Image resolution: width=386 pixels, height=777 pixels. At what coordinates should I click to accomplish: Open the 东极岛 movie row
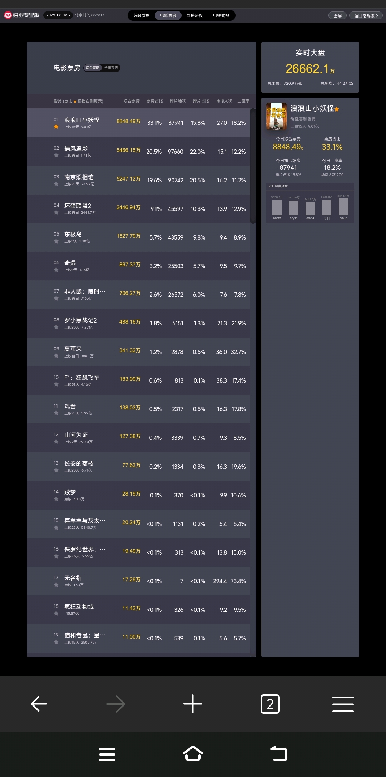tap(138, 237)
